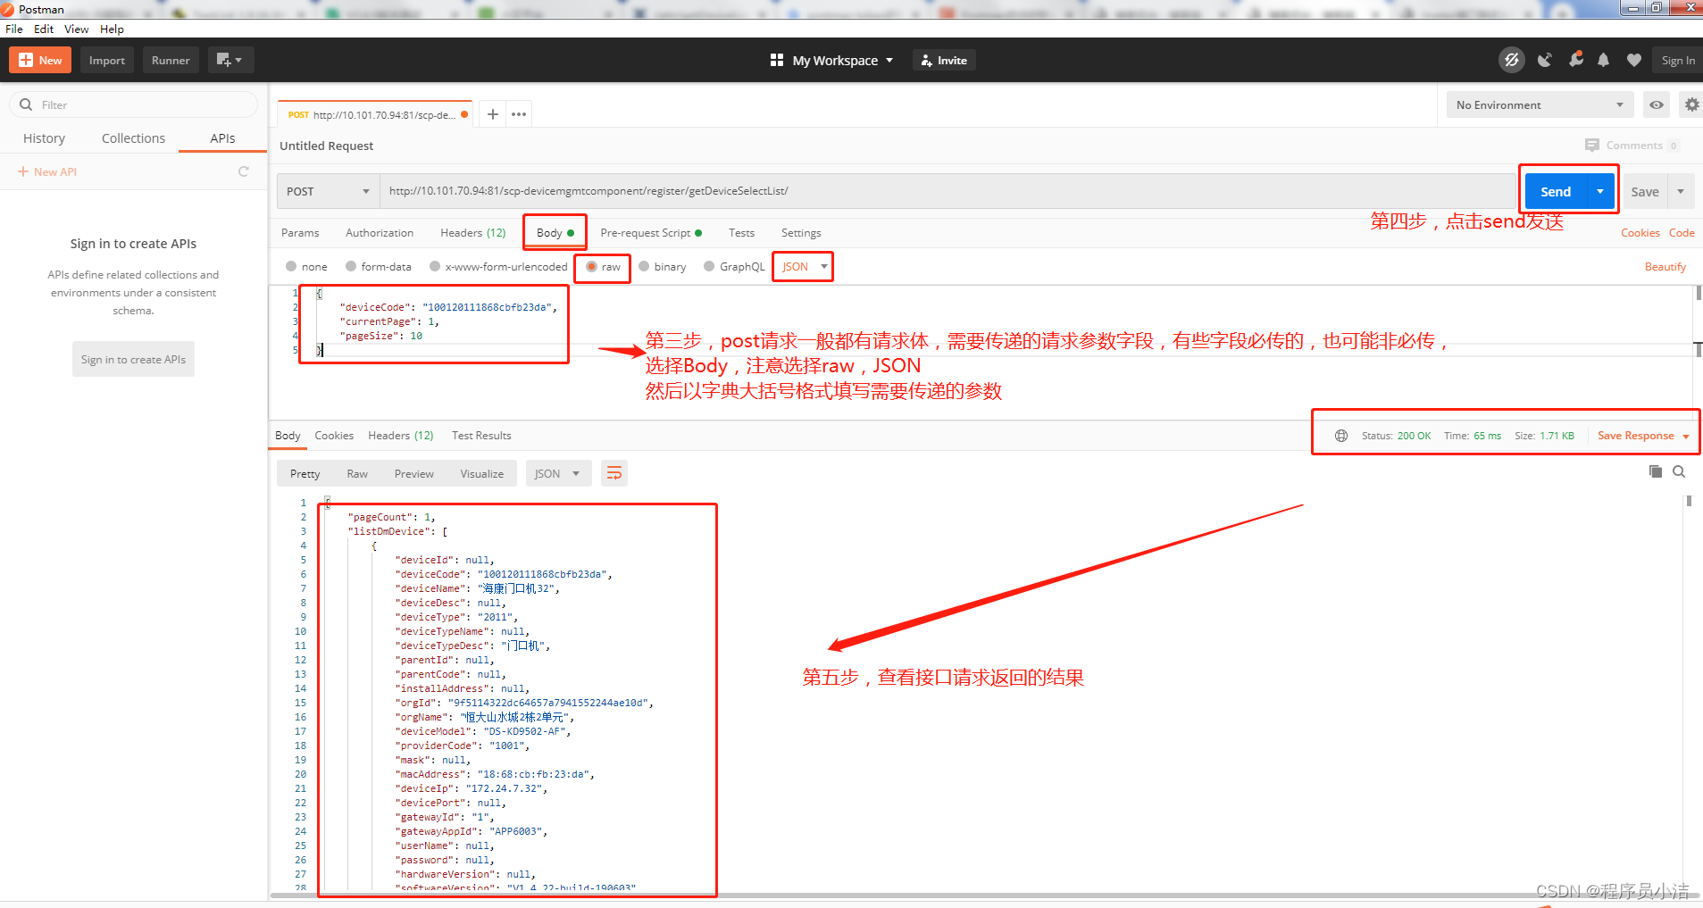
Task: Open the Runner
Action: coord(171,60)
